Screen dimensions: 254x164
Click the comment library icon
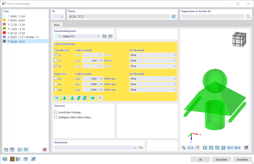[x=141, y=148]
